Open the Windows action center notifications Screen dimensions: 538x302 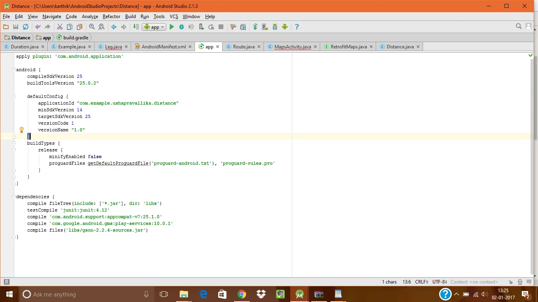[525, 294]
